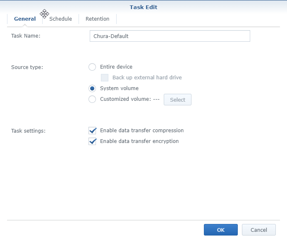Click the 'Task settings:' label
The image size is (287, 238).
point(28,131)
